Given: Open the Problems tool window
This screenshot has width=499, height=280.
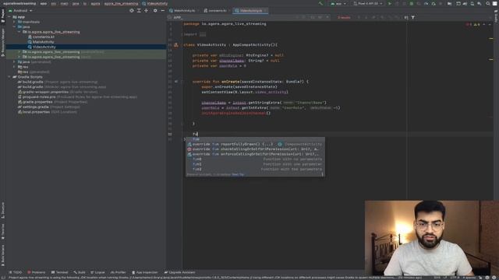Looking at the screenshot, I should tap(36, 272).
